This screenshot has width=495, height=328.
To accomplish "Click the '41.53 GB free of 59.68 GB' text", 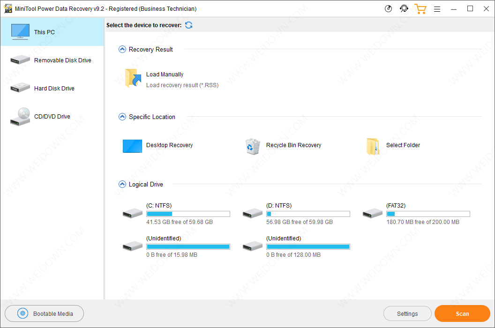I will point(180,222).
